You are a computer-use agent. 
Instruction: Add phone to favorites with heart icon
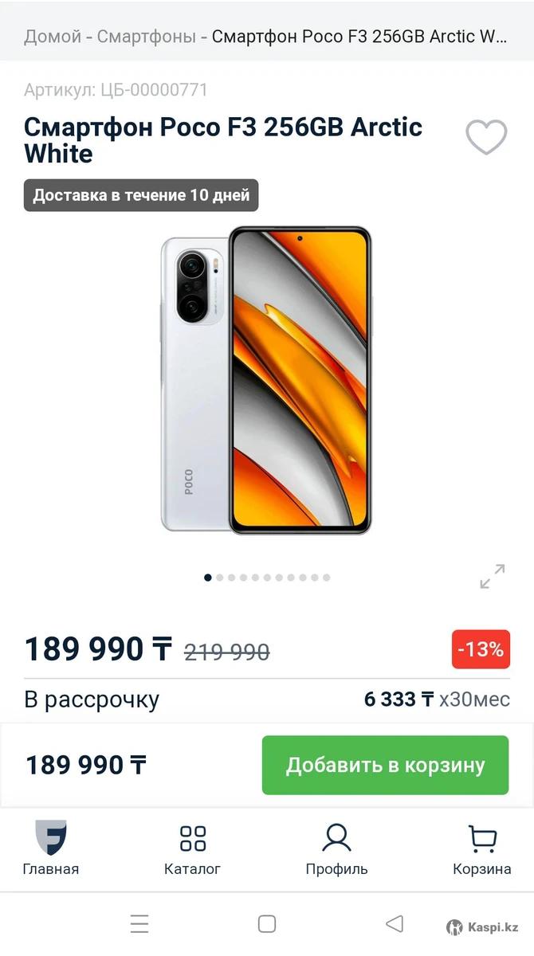(x=486, y=137)
